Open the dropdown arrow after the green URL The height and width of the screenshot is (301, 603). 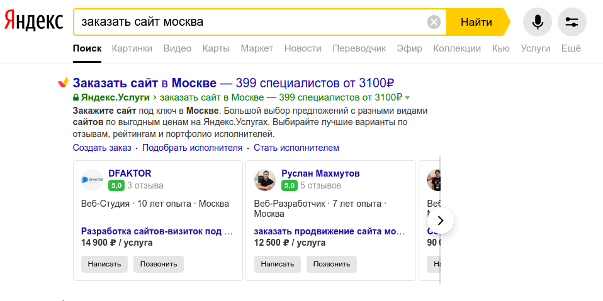(407, 97)
